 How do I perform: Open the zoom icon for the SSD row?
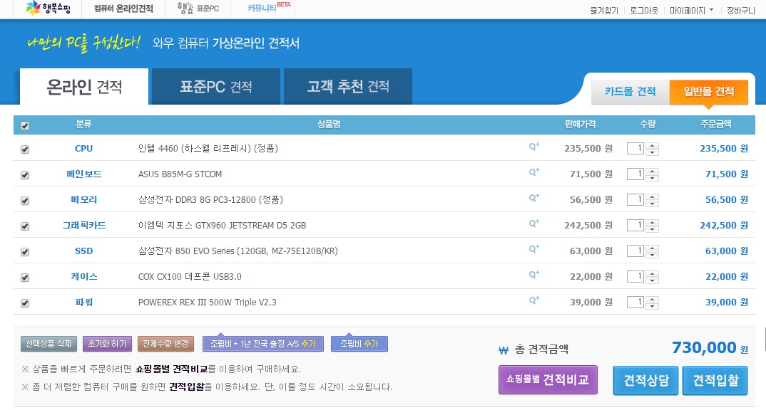pyautogui.click(x=533, y=250)
